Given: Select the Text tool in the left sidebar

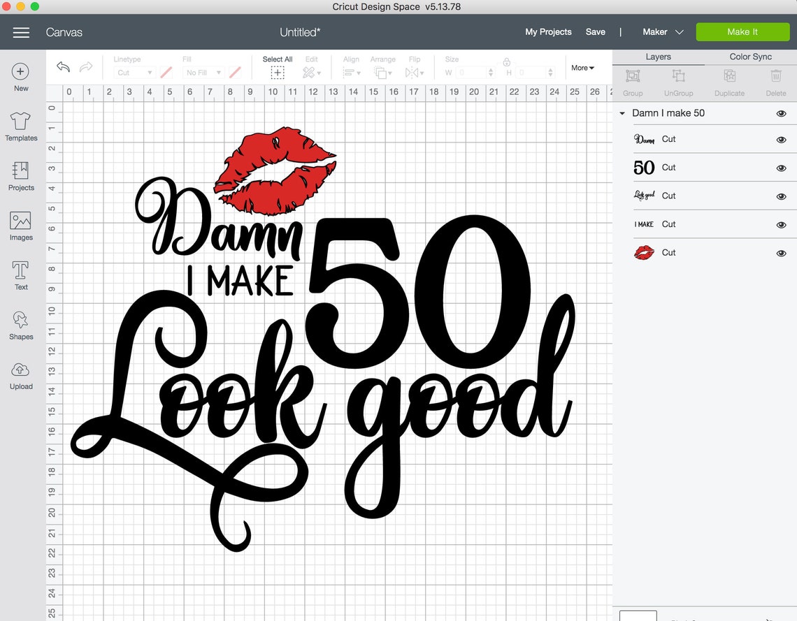Looking at the screenshot, I should [x=21, y=275].
